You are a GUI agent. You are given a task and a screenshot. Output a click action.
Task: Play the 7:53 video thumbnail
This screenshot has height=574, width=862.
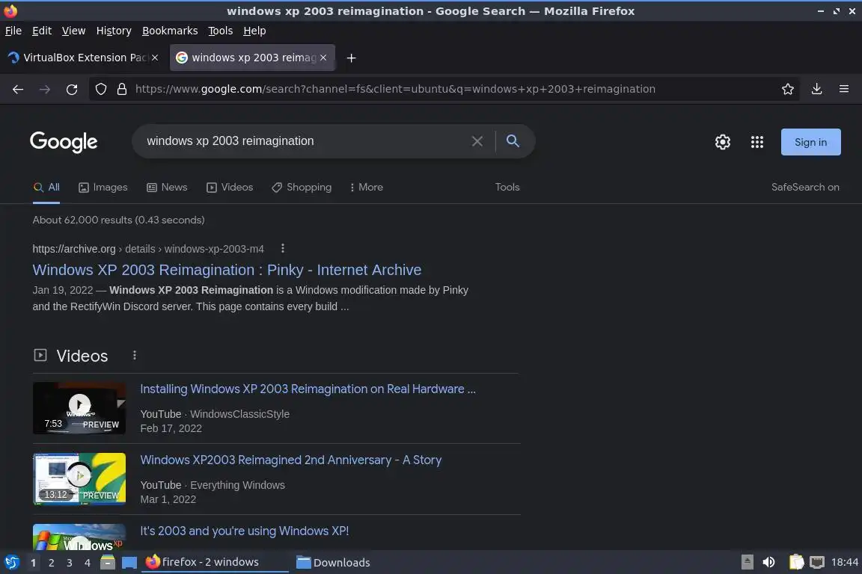(79, 407)
